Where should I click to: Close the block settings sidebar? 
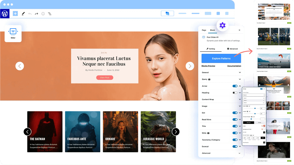point(240,30)
